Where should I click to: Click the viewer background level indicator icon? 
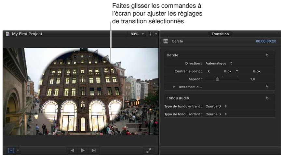(150, 34)
